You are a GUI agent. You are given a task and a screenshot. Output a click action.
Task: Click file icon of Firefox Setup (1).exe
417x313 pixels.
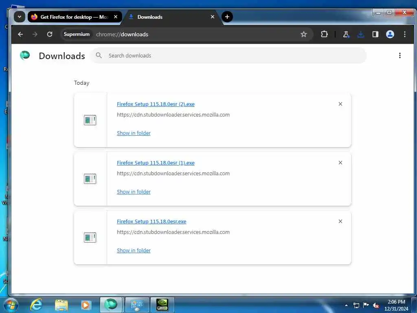coord(90,179)
